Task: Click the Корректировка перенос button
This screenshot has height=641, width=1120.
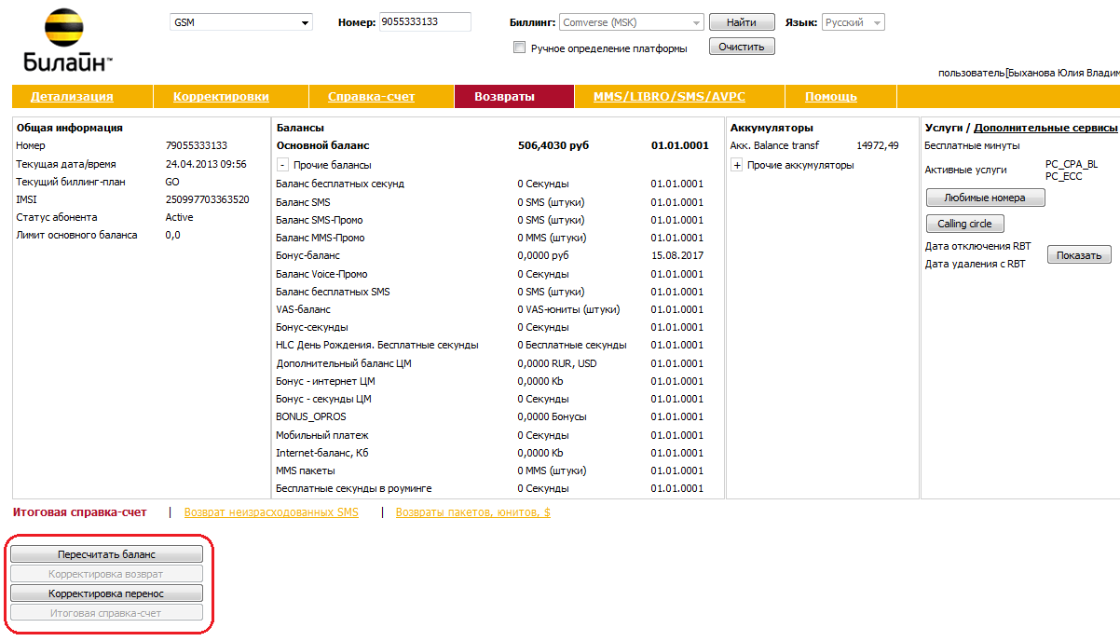Action: click(106, 593)
